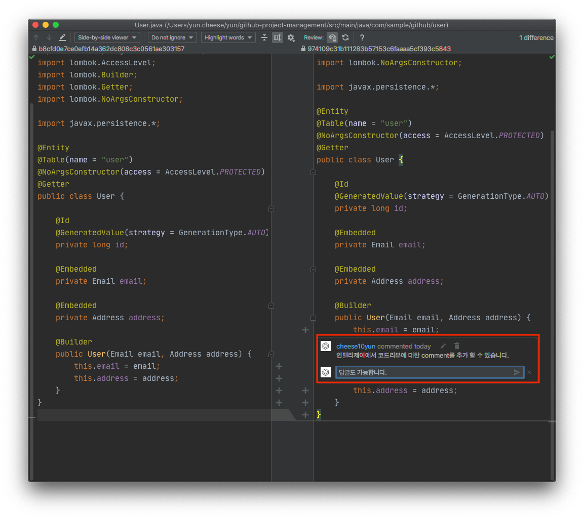Click avatar next to cheese10yun comment

(326, 346)
